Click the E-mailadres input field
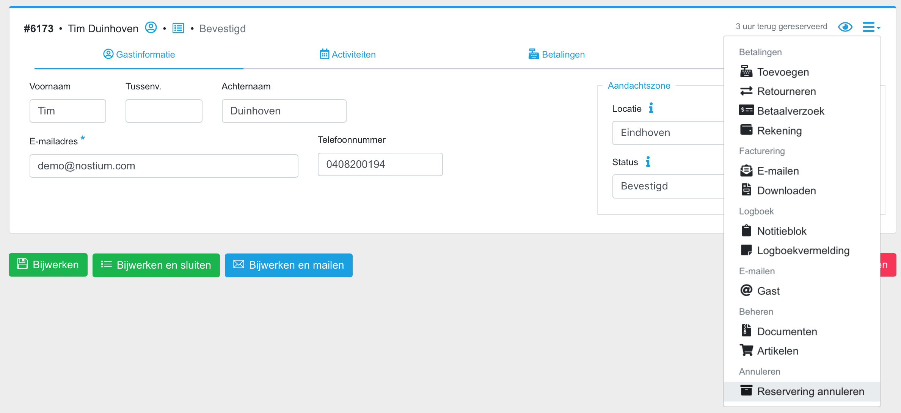Viewport: 901px width, 413px height. click(164, 166)
